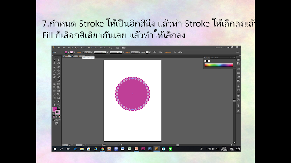The height and width of the screenshot is (163, 291).
Task: Select the magenta scalloped circle
Action: [132, 94]
